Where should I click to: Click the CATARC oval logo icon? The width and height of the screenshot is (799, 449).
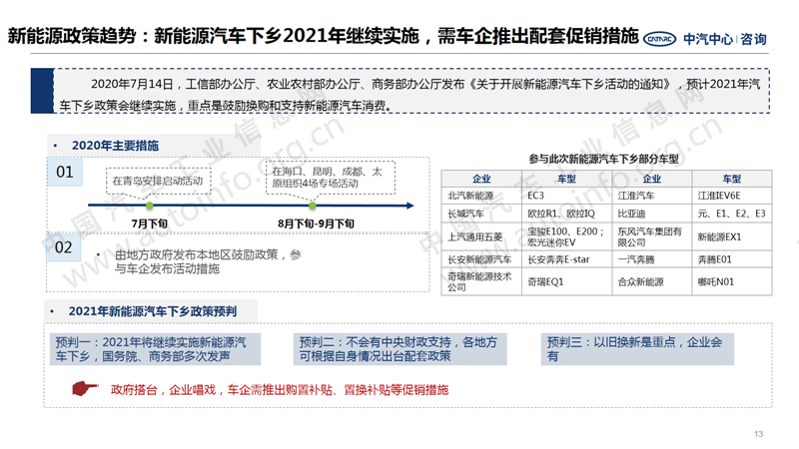click(x=659, y=39)
